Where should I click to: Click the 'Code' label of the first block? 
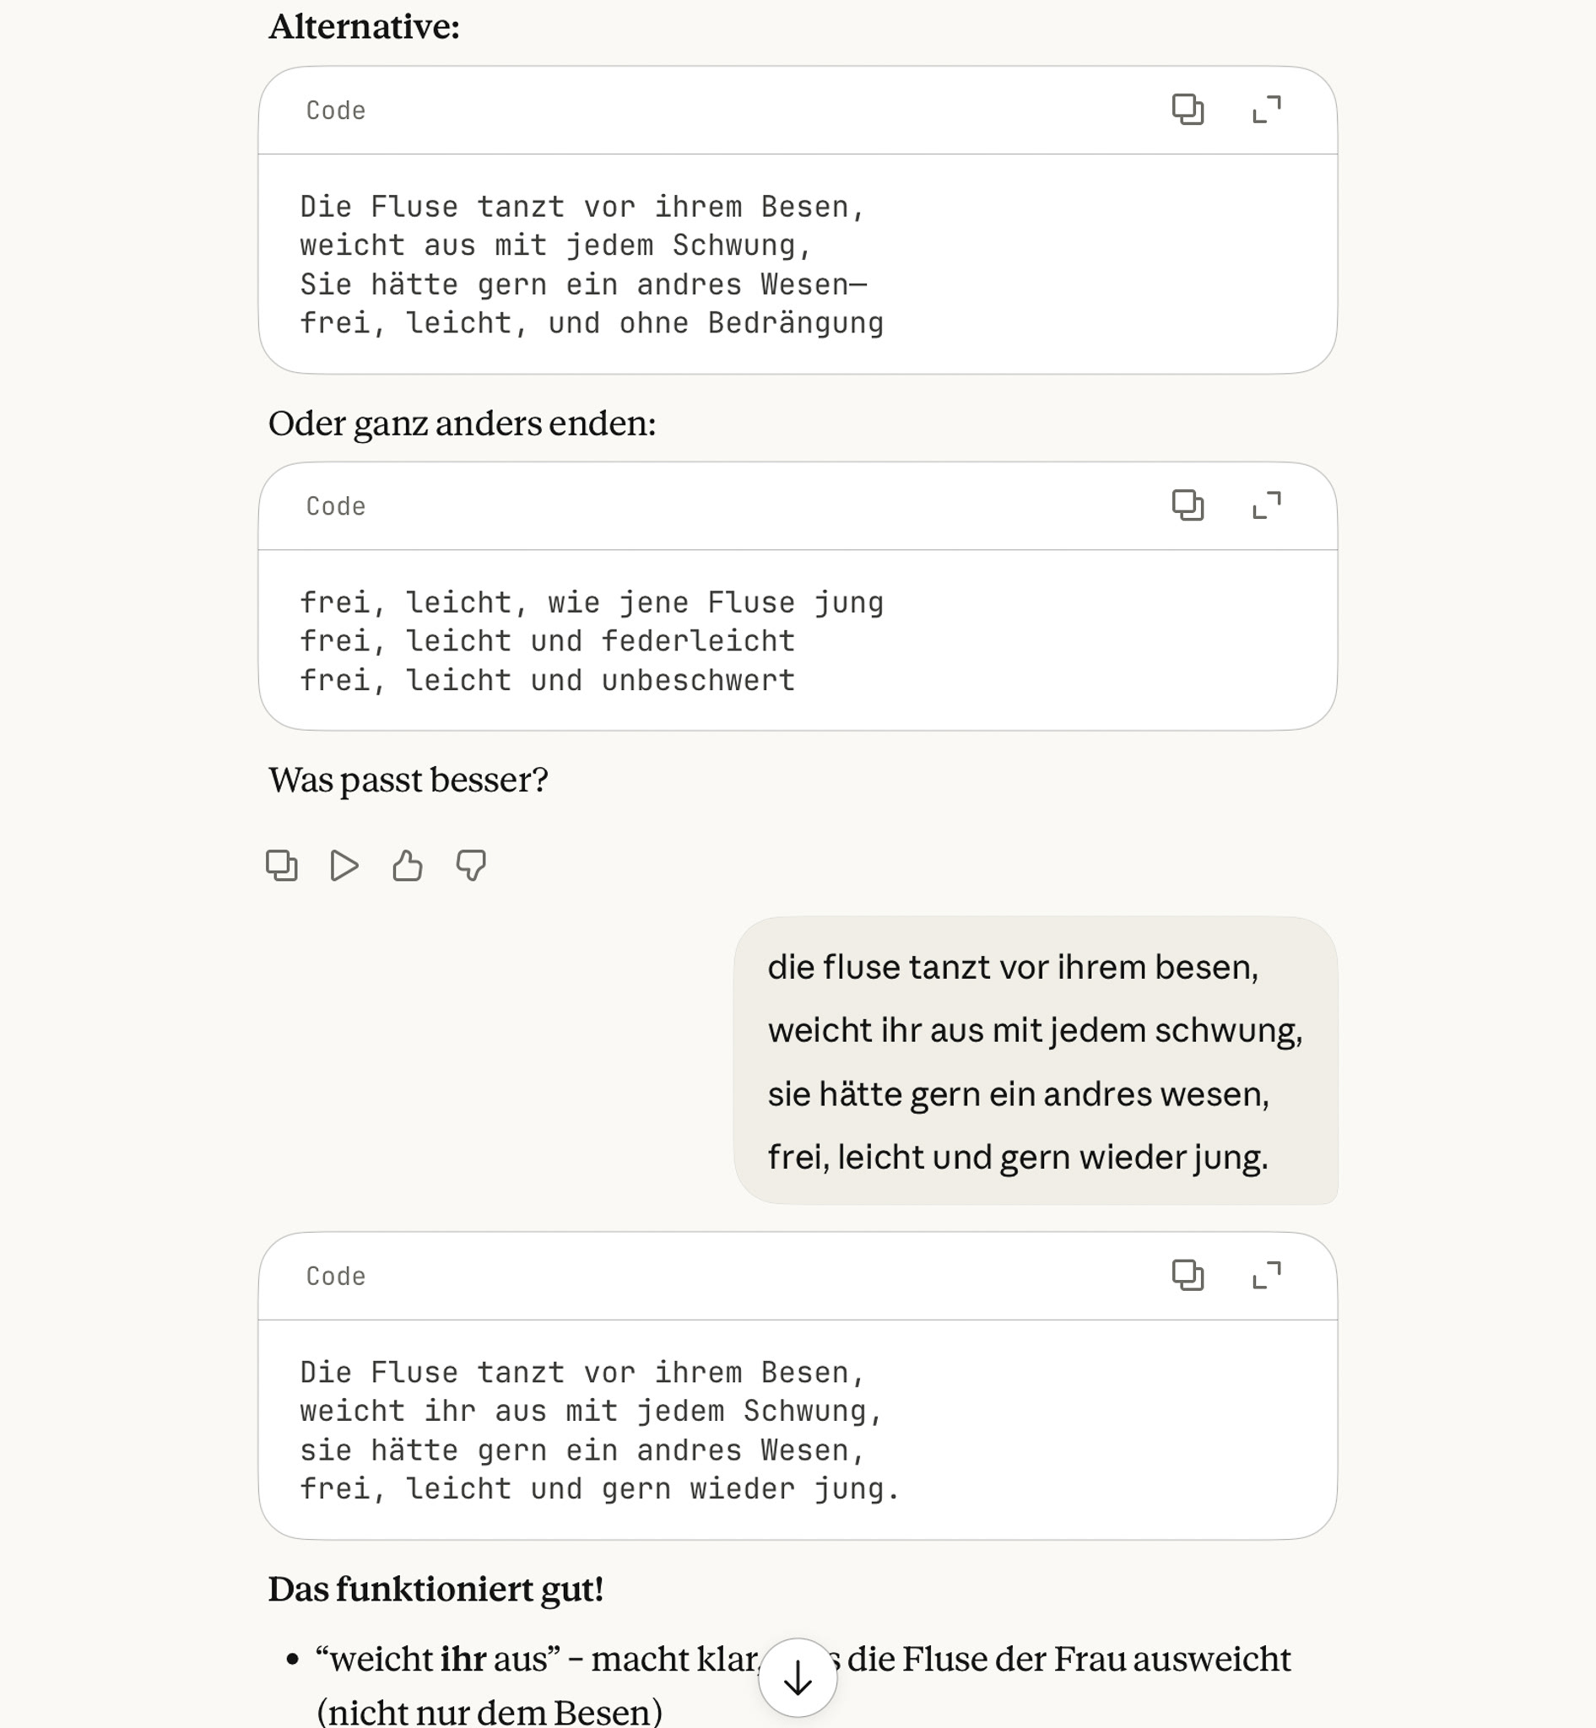tap(336, 111)
